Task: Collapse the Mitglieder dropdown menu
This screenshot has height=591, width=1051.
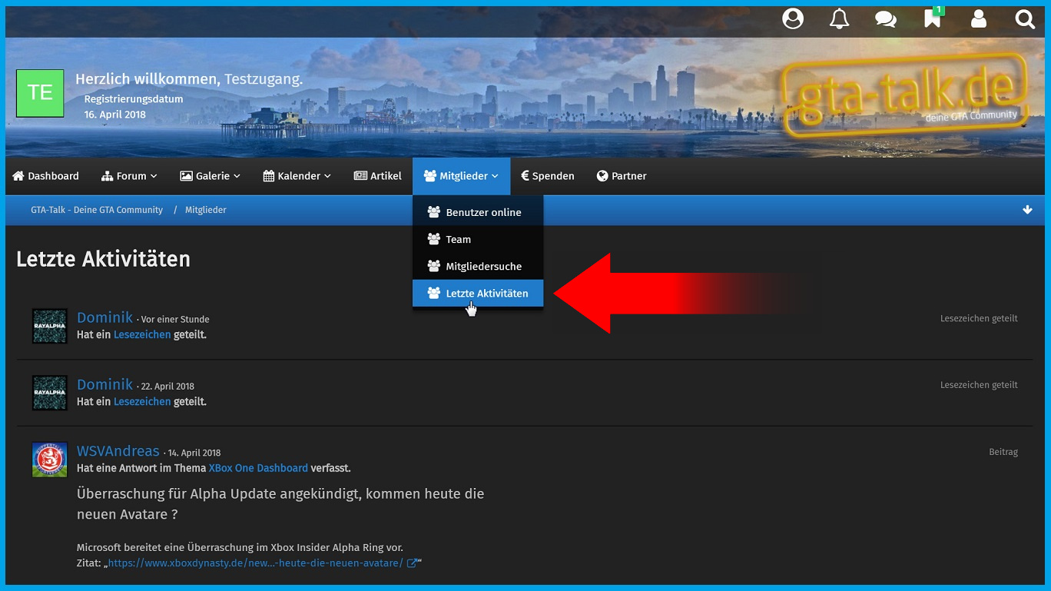Action: coord(461,176)
